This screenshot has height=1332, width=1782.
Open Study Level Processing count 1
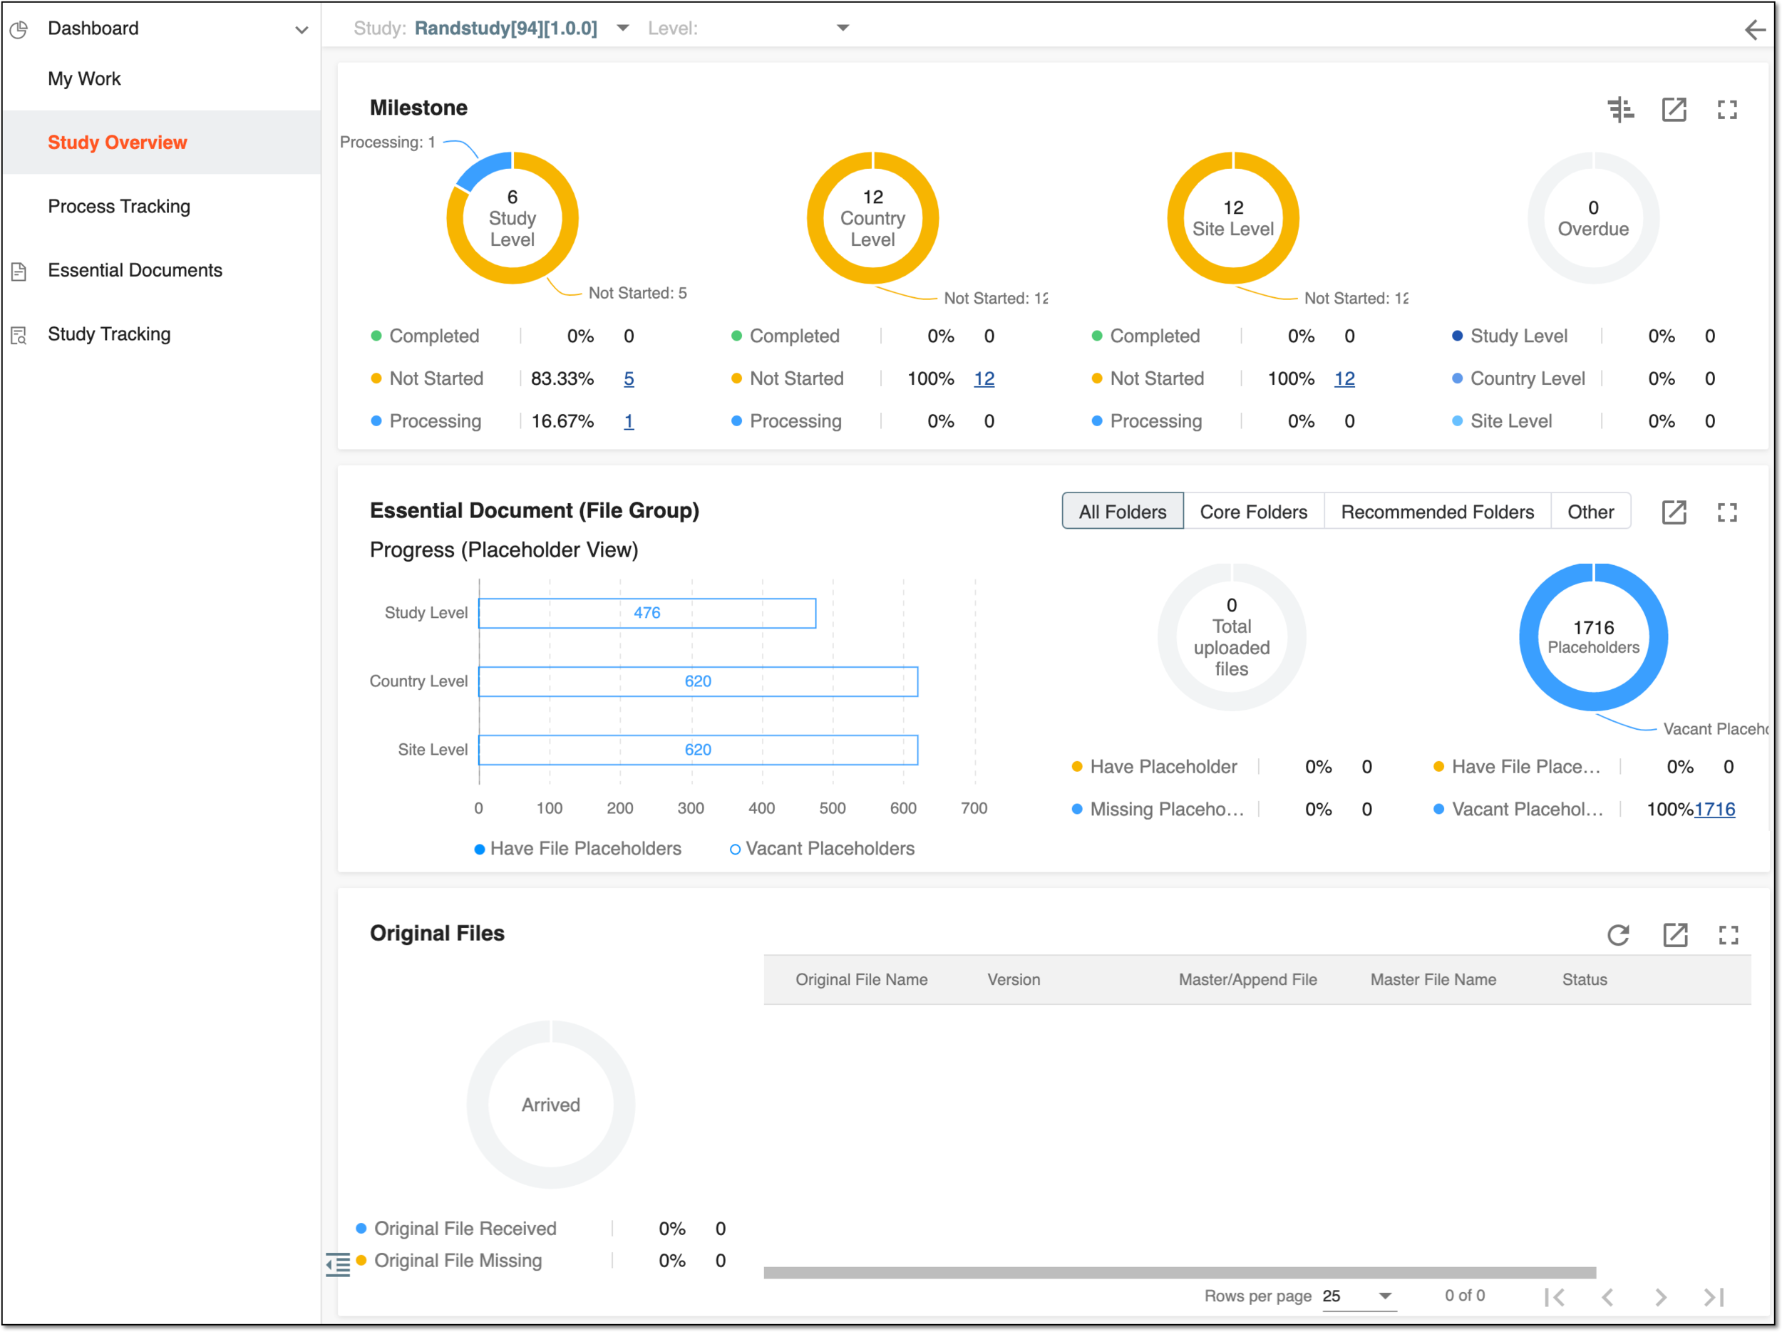pyautogui.click(x=629, y=421)
